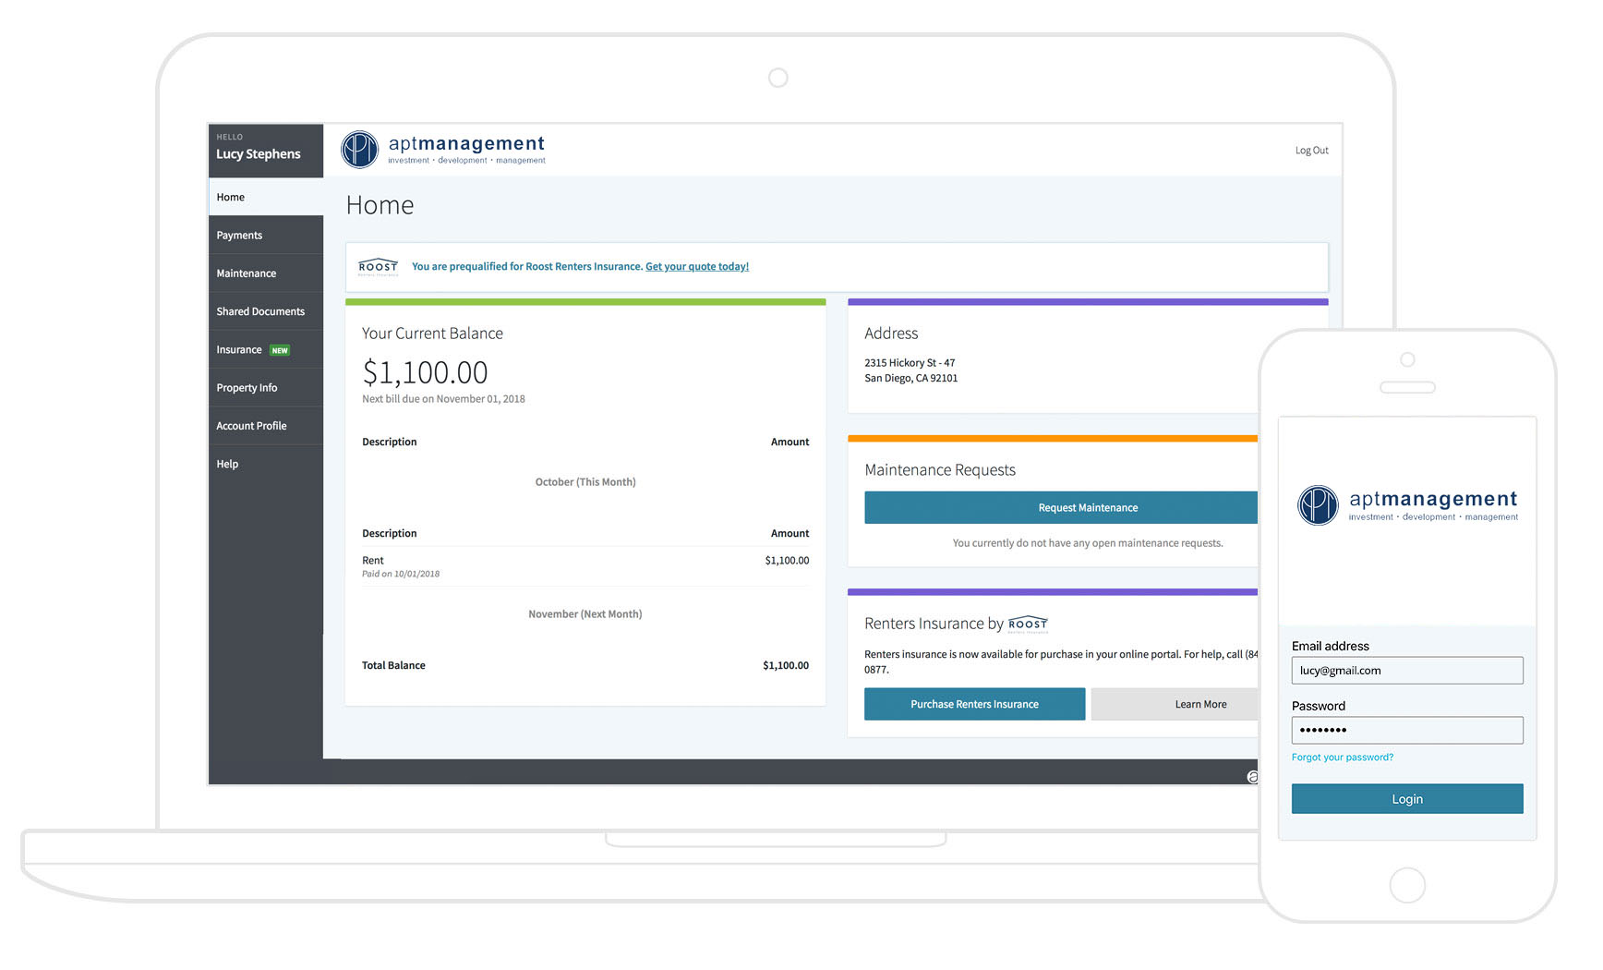Select Shared Documents in the sidebar
The image size is (1603, 970).
click(x=260, y=311)
